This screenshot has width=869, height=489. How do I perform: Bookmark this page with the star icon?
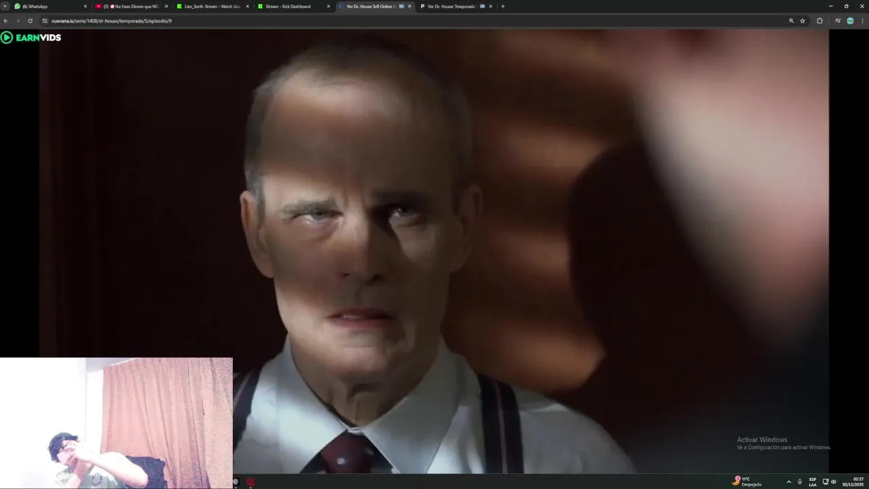802,21
